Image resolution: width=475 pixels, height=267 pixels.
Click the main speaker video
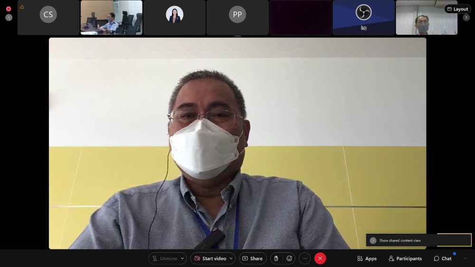237,143
